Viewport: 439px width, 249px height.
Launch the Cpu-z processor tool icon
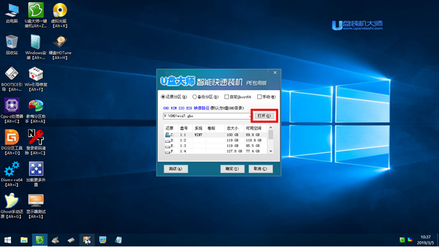click(12, 111)
